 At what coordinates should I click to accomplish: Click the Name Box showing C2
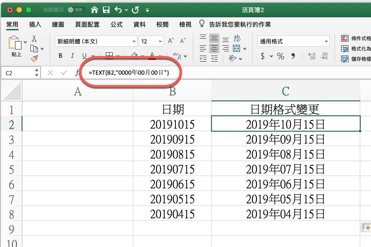click(17, 73)
